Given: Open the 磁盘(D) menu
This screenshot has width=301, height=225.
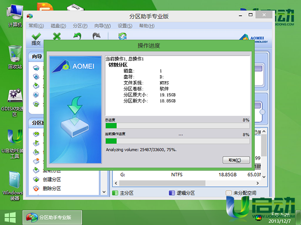Looking at the screenshot, I should 58,25.
